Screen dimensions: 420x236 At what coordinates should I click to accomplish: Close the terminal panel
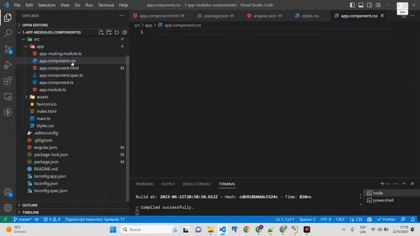413,184
